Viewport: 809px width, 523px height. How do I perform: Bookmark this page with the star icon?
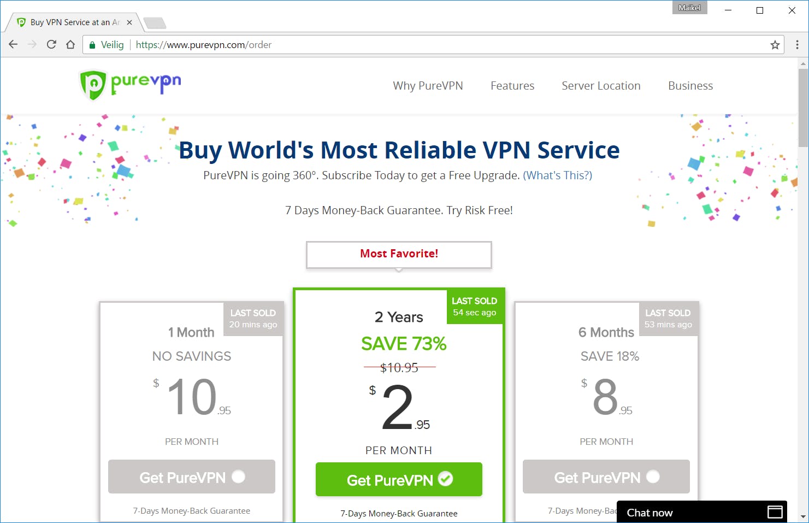pos(775,45)
